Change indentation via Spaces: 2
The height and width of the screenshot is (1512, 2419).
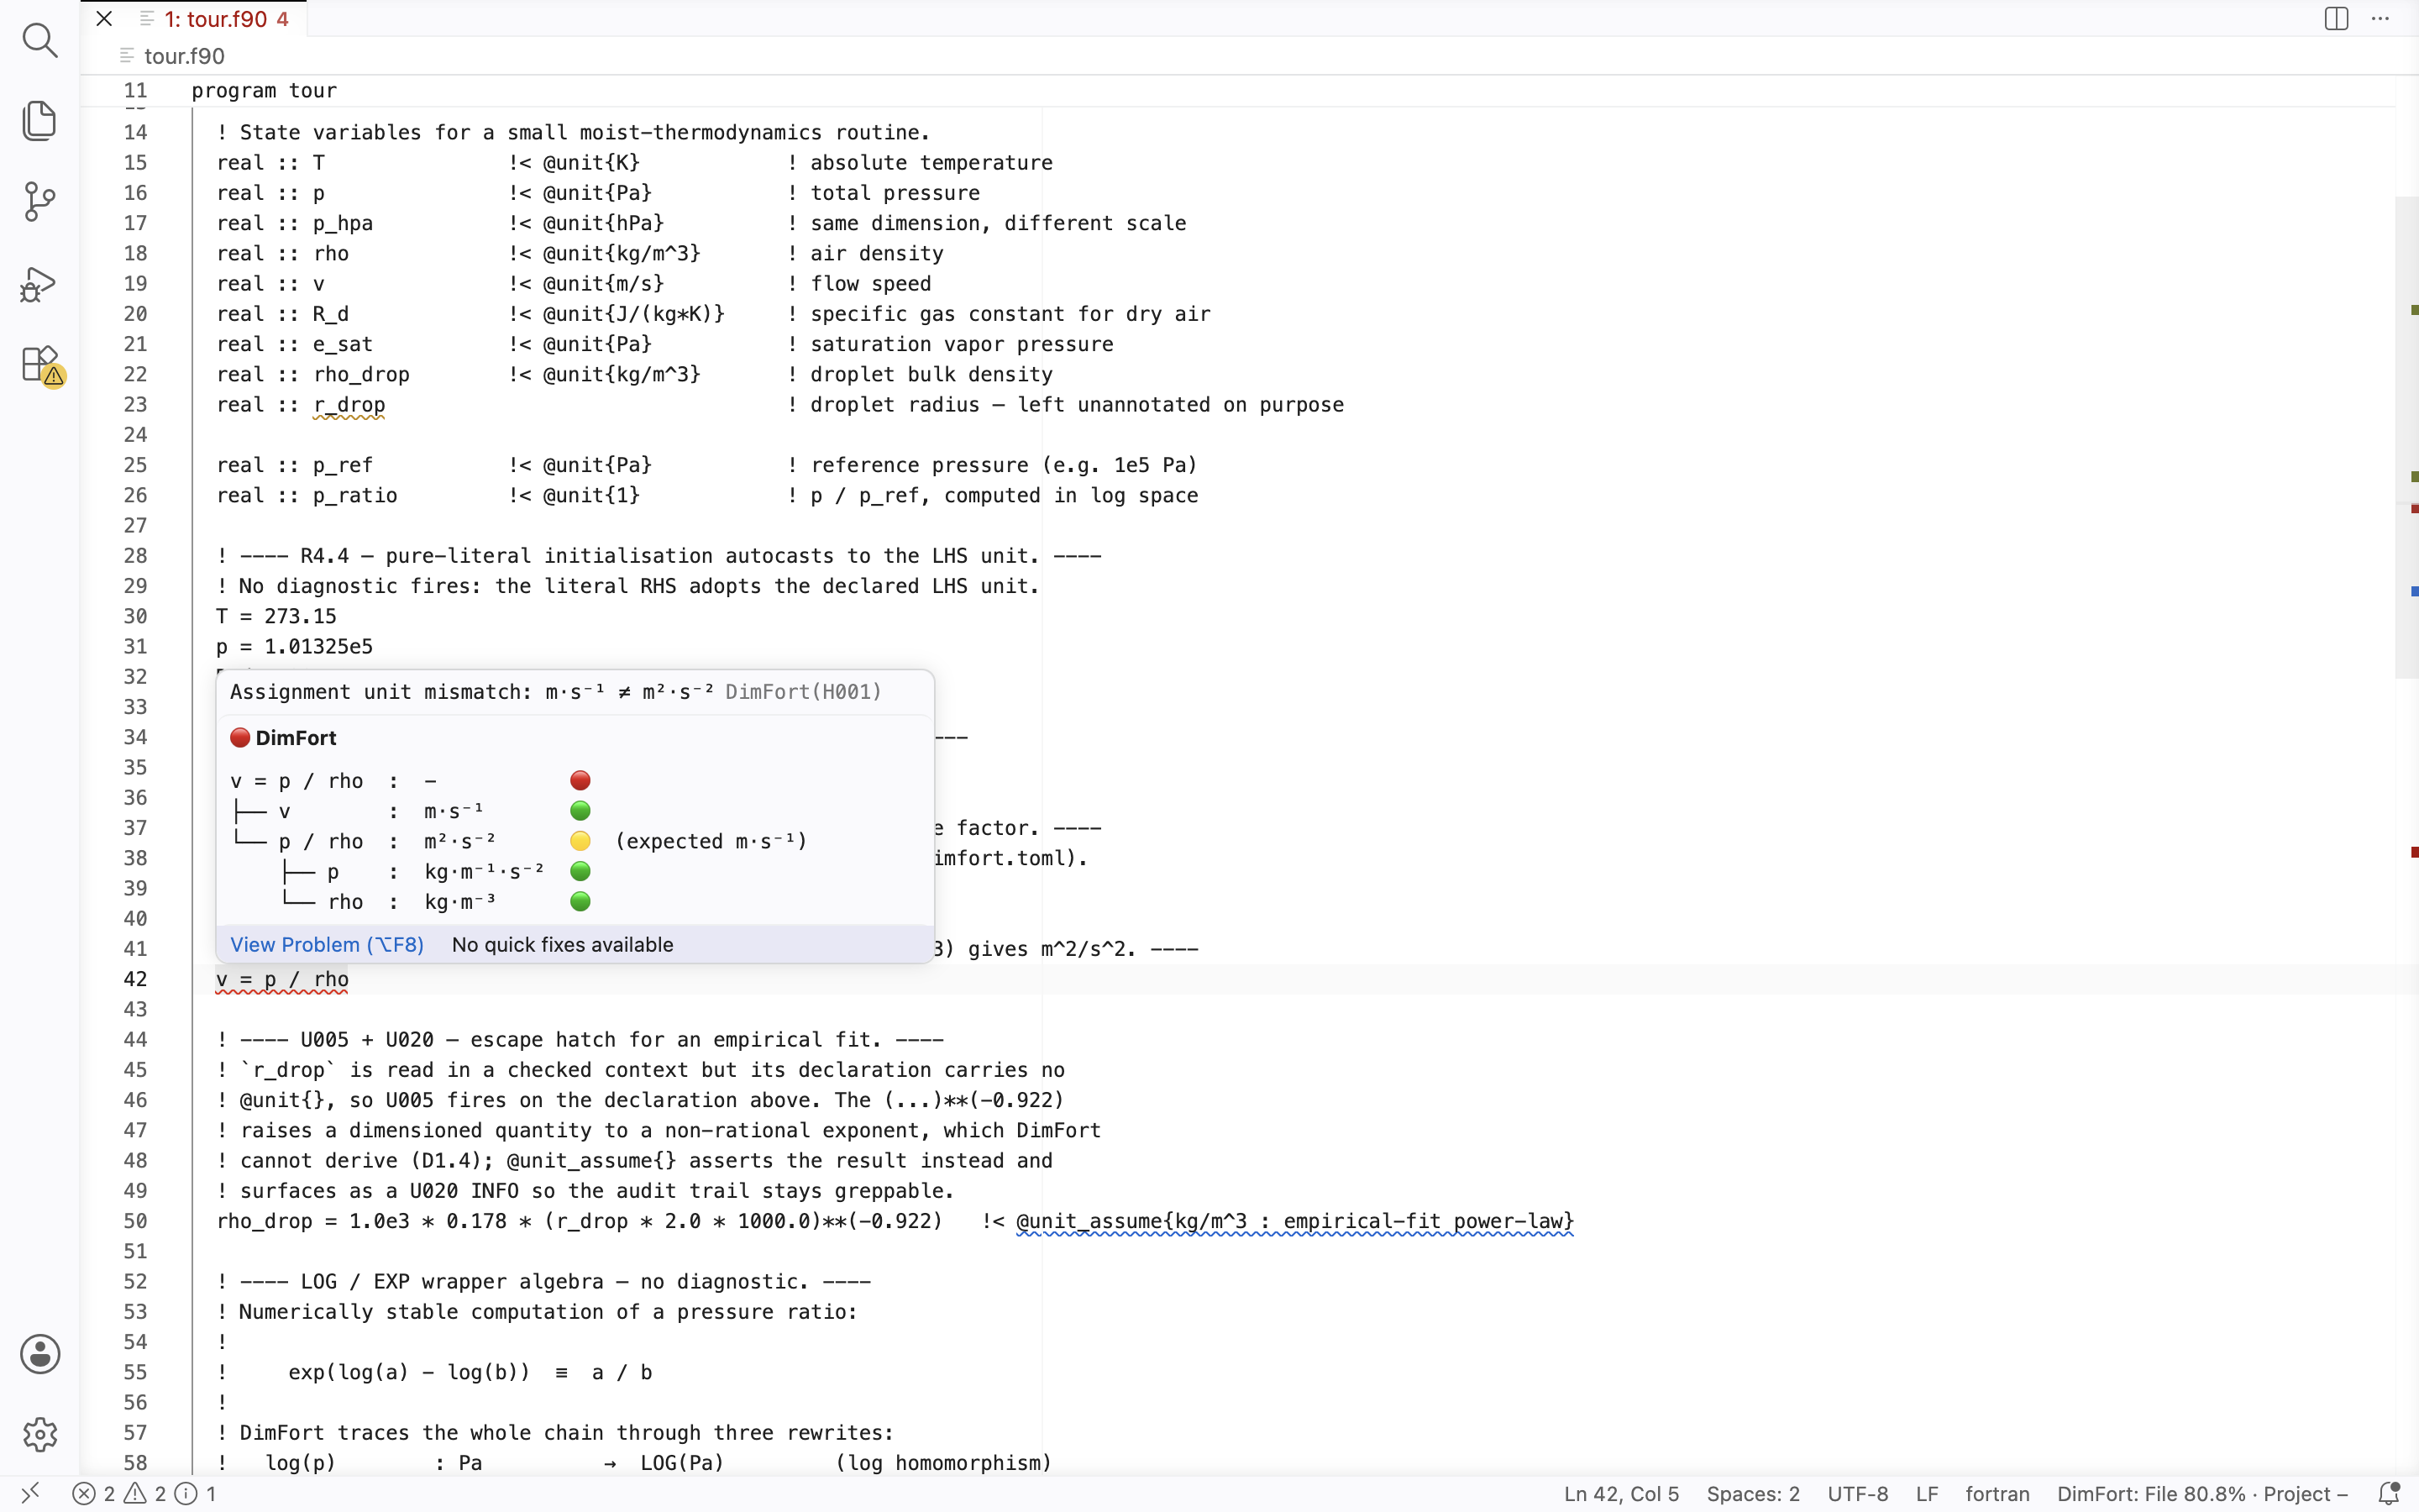1753,1494
